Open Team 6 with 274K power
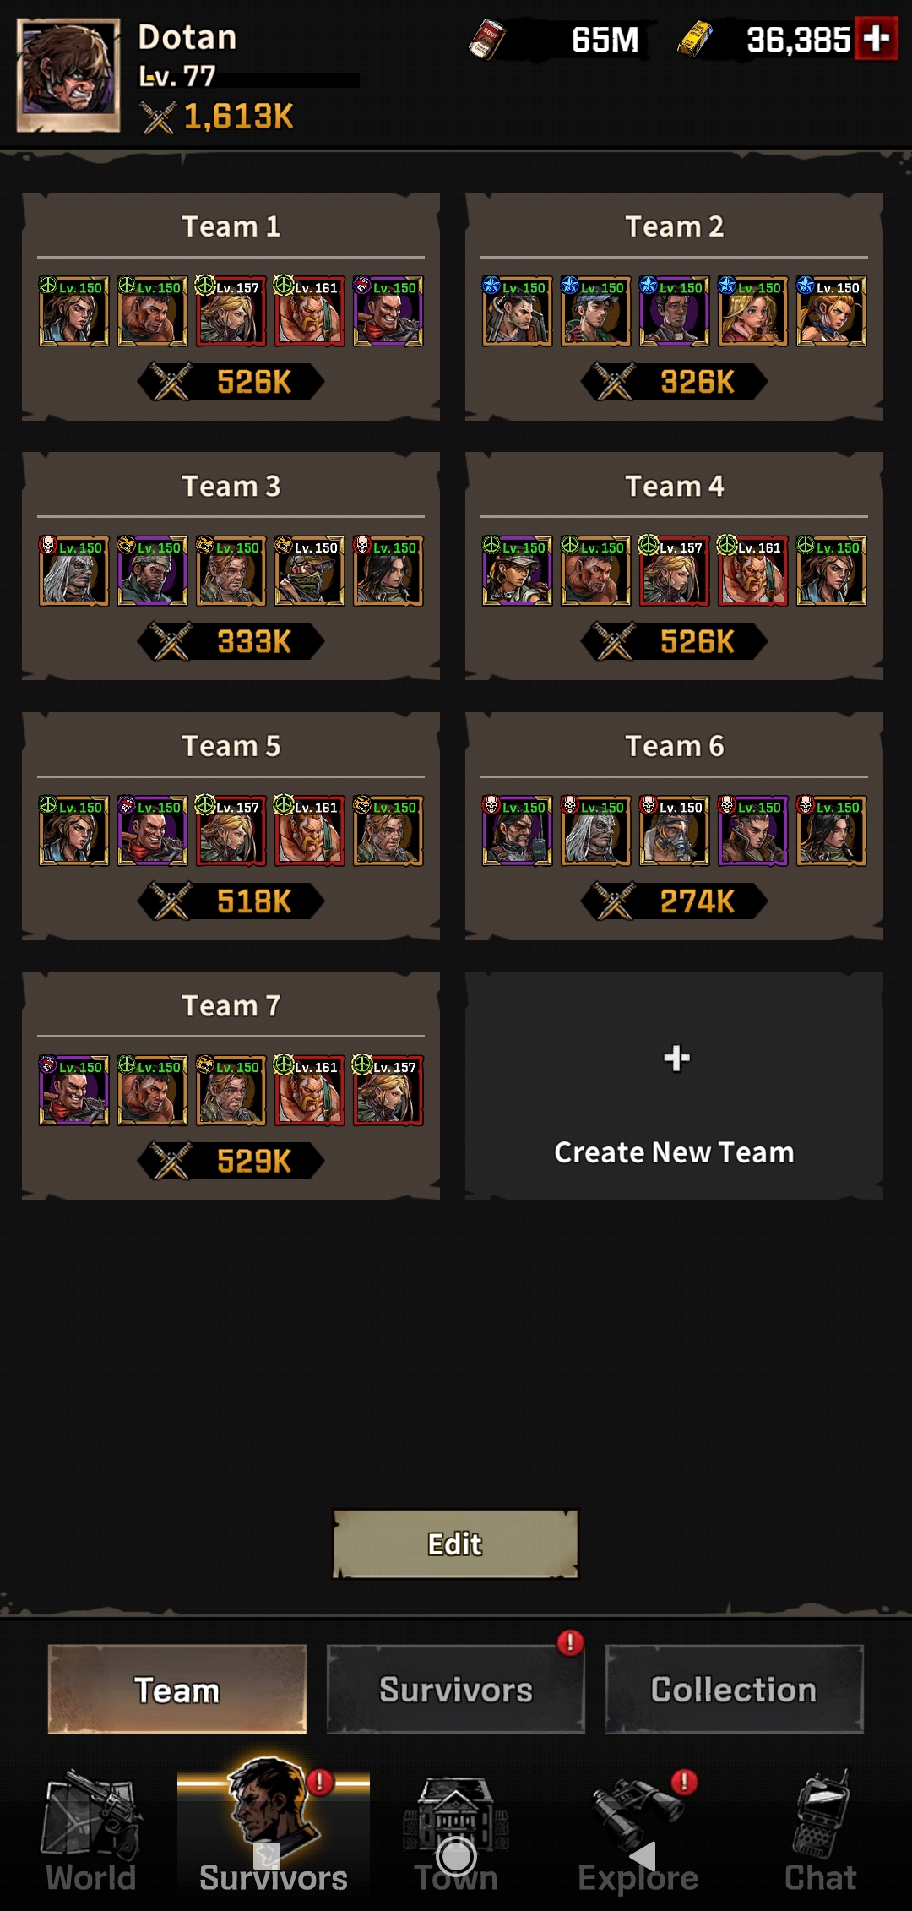The image size is (912, 1911). [x=674, y=826]
